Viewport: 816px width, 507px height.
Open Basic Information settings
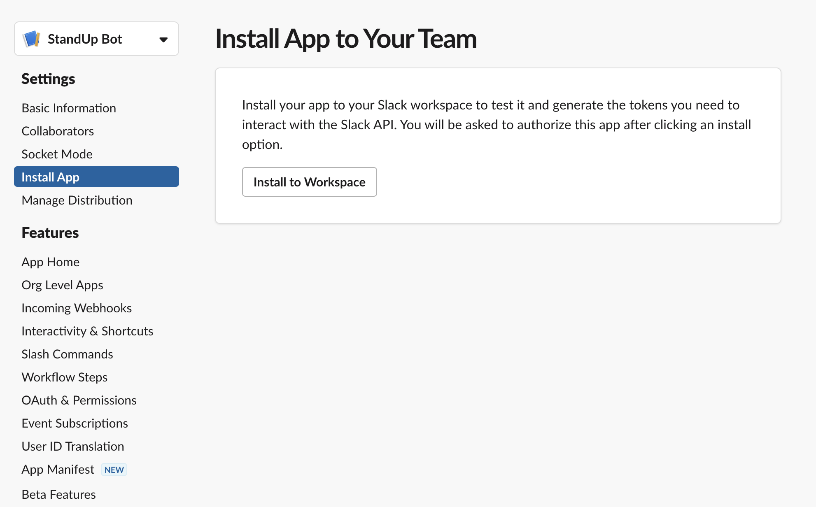(x=68, y=108)
